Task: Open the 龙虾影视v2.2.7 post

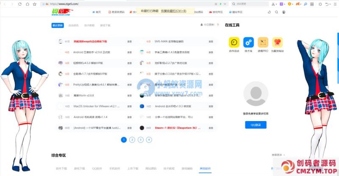Action: coord(171,63)
